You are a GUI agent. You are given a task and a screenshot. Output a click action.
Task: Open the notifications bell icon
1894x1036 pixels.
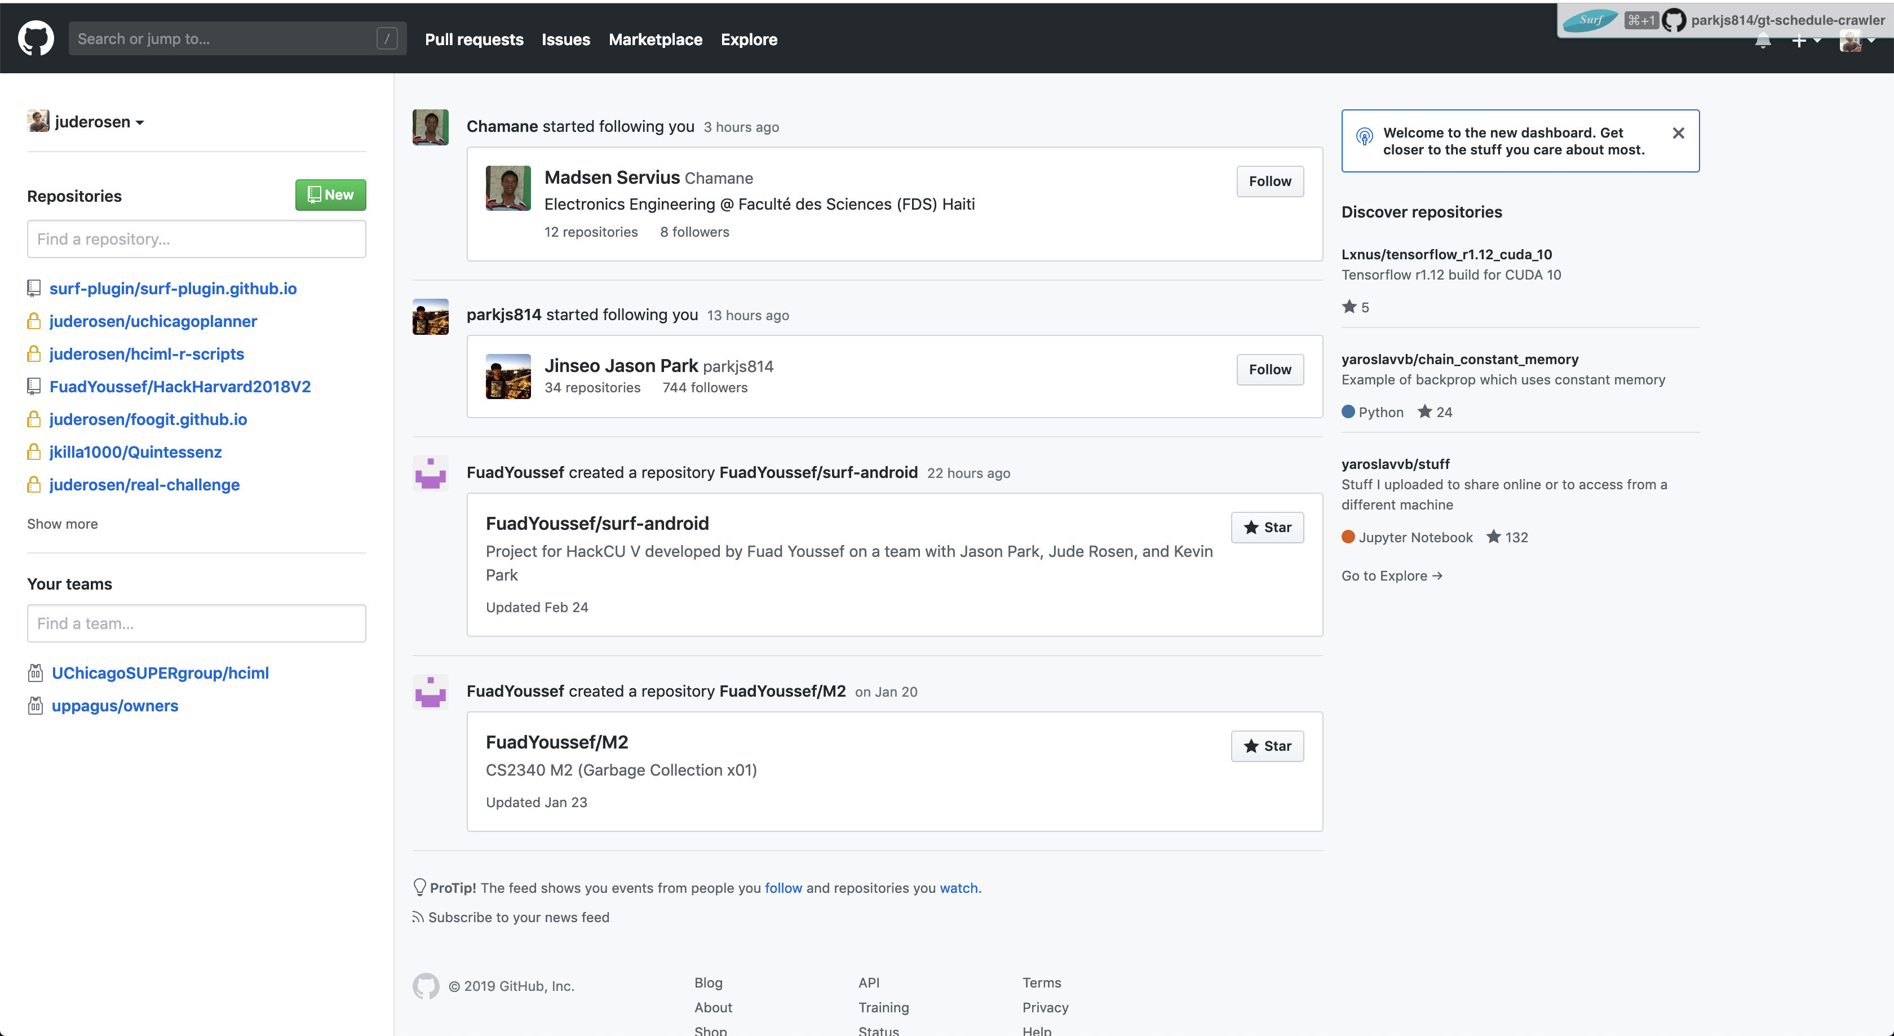[x=1763, y=42]
